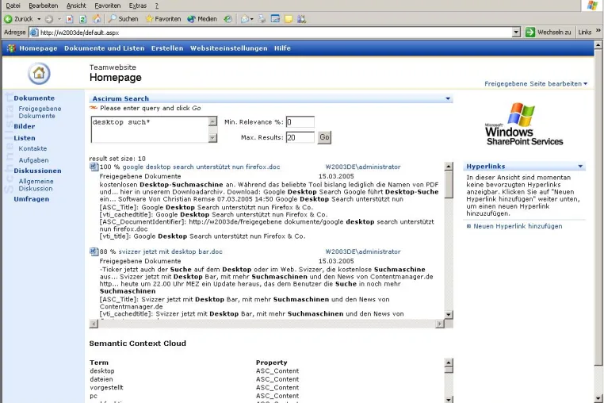The height and width of the screenshot is (403, 604).
Task: Open the Extras menu
Action: coord(137,6)
